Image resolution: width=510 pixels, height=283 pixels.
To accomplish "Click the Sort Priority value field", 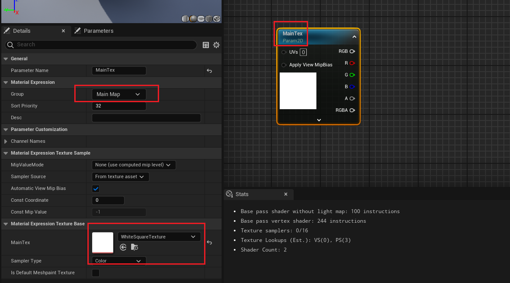I will (119, 106).
